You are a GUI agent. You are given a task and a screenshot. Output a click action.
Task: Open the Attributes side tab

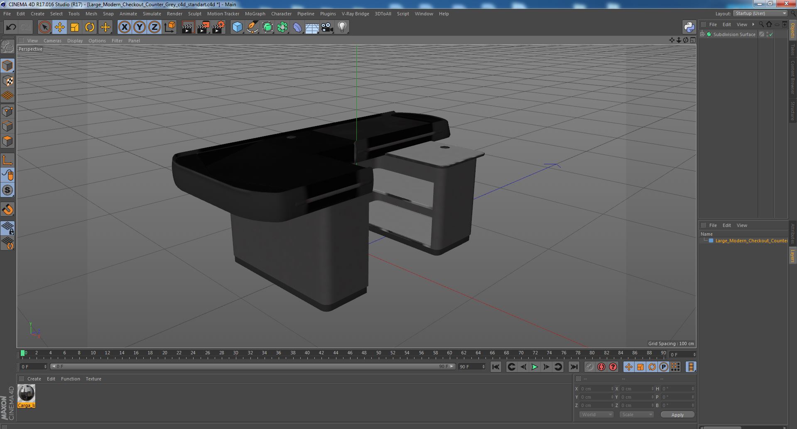coord(792,234)
